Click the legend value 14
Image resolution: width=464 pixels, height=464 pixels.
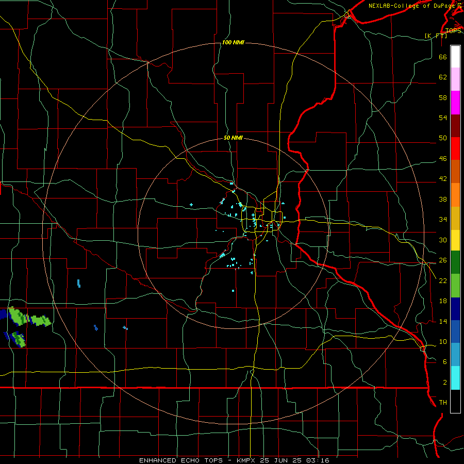pos(443,321)
